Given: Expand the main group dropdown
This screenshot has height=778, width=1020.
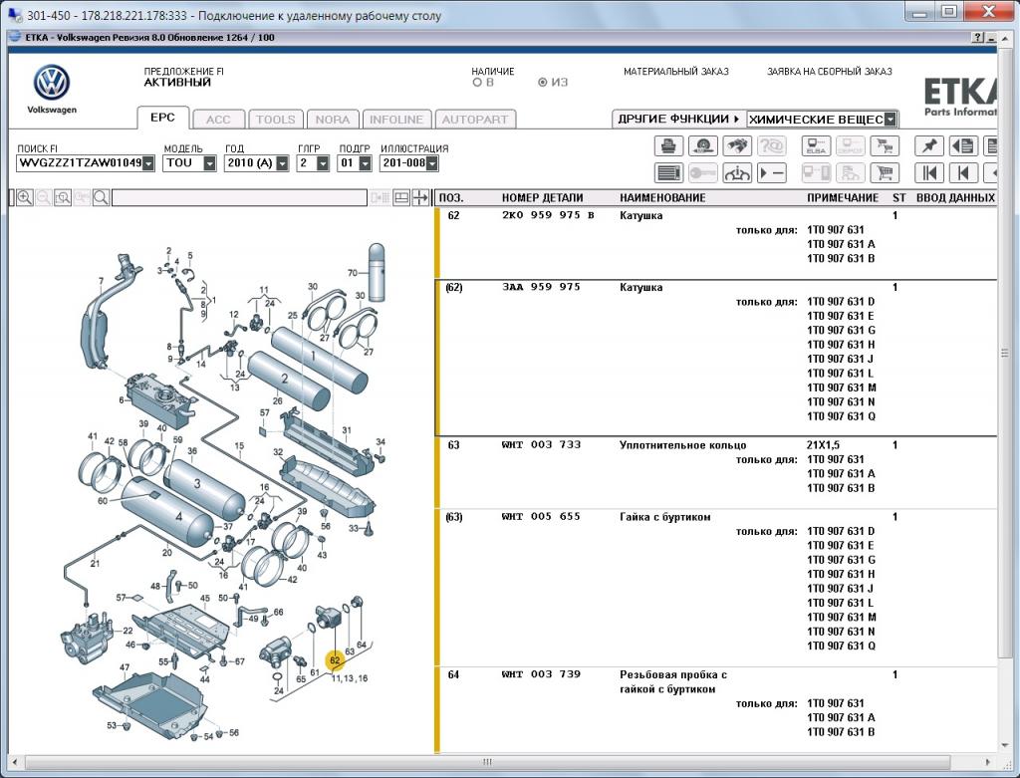Looking at the screenshot, I should pos(324,163).
